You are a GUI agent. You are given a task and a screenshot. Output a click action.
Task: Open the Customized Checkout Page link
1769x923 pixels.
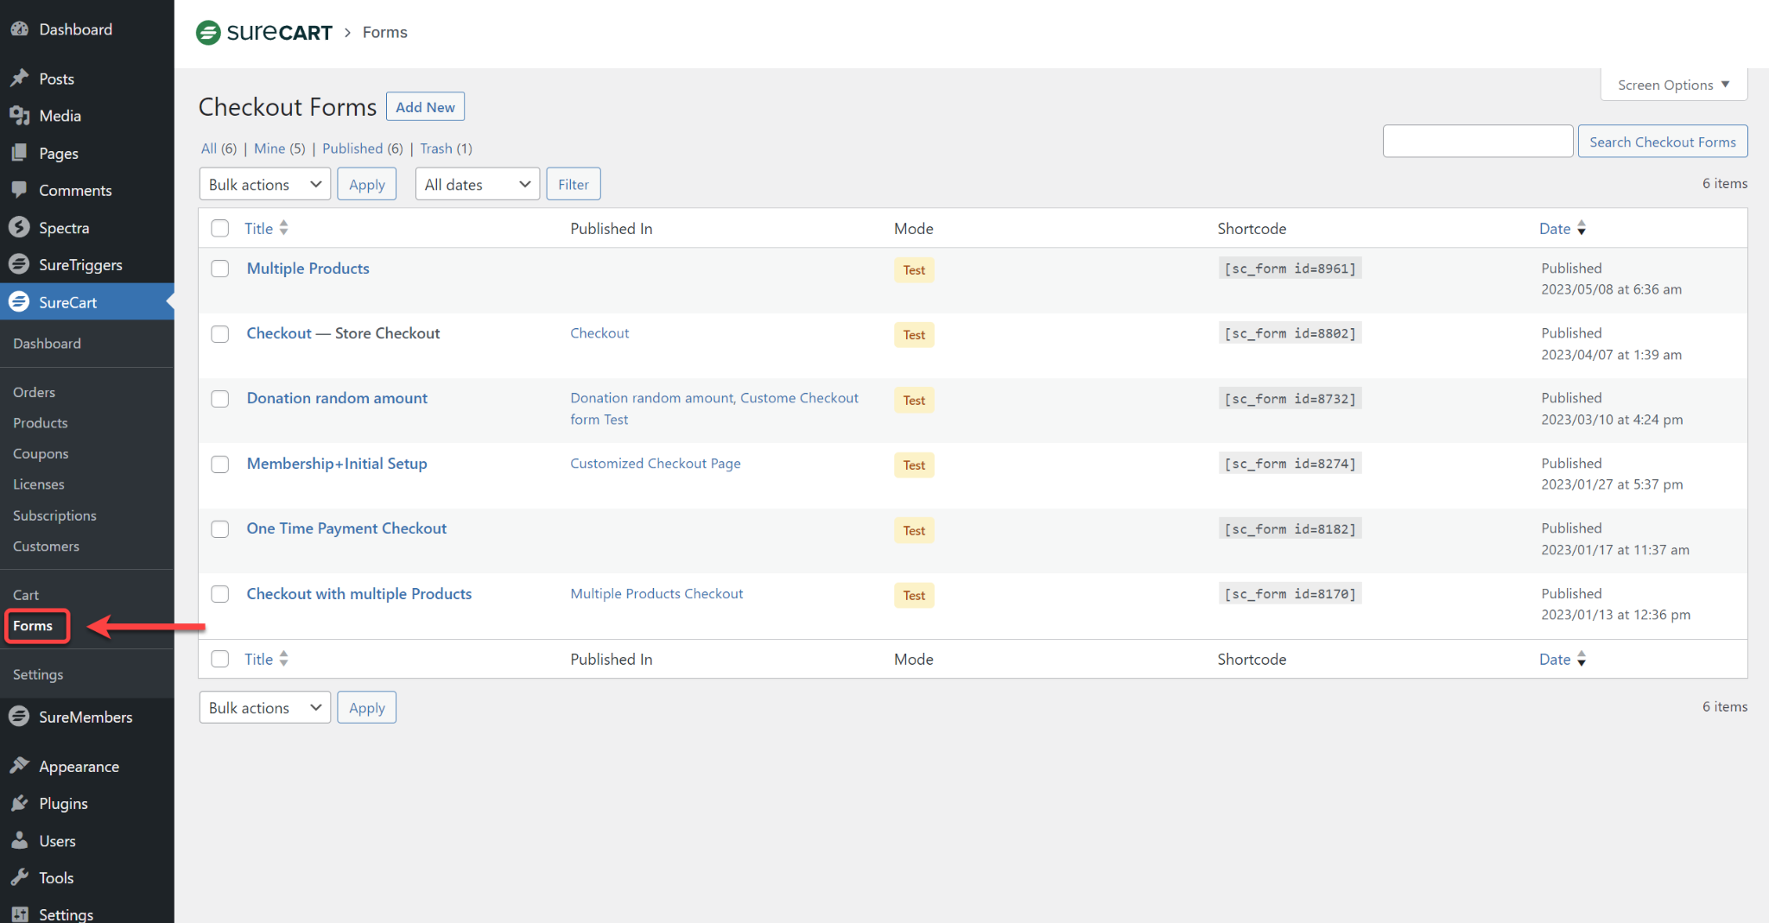656,464
